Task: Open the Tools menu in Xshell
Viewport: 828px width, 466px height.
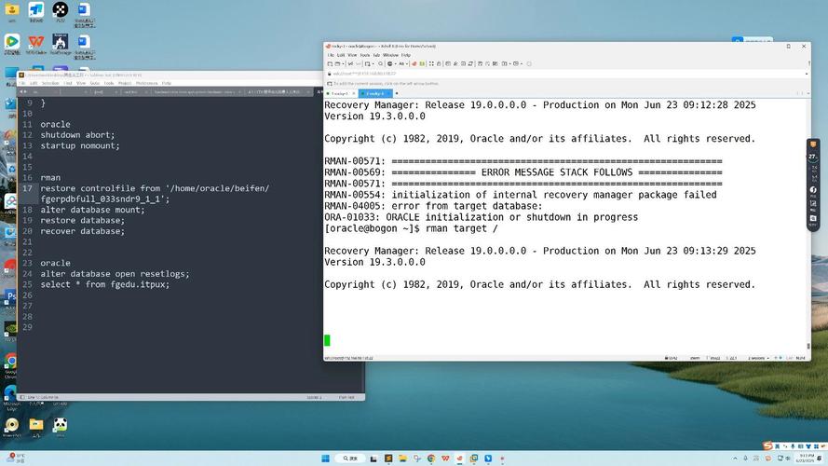Action: pyautogui.click(x=365, y=55)
